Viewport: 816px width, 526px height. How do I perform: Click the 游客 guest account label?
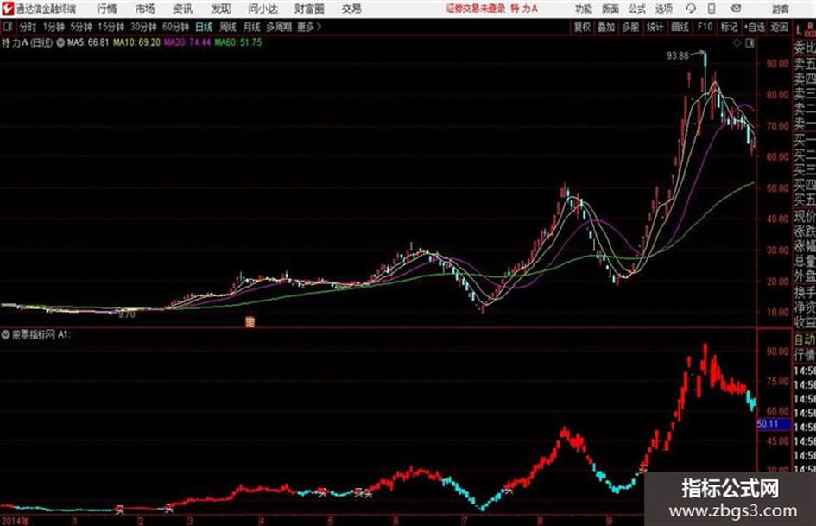pos(780,9)
